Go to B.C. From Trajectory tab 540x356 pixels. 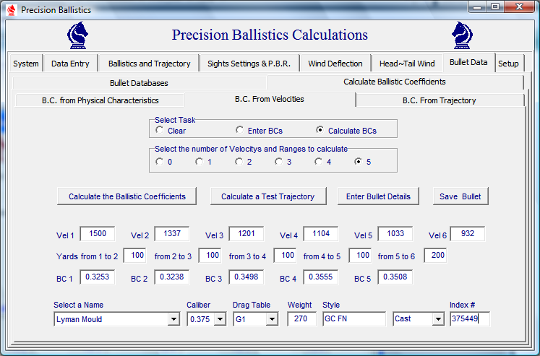click(x=439, y=100)
